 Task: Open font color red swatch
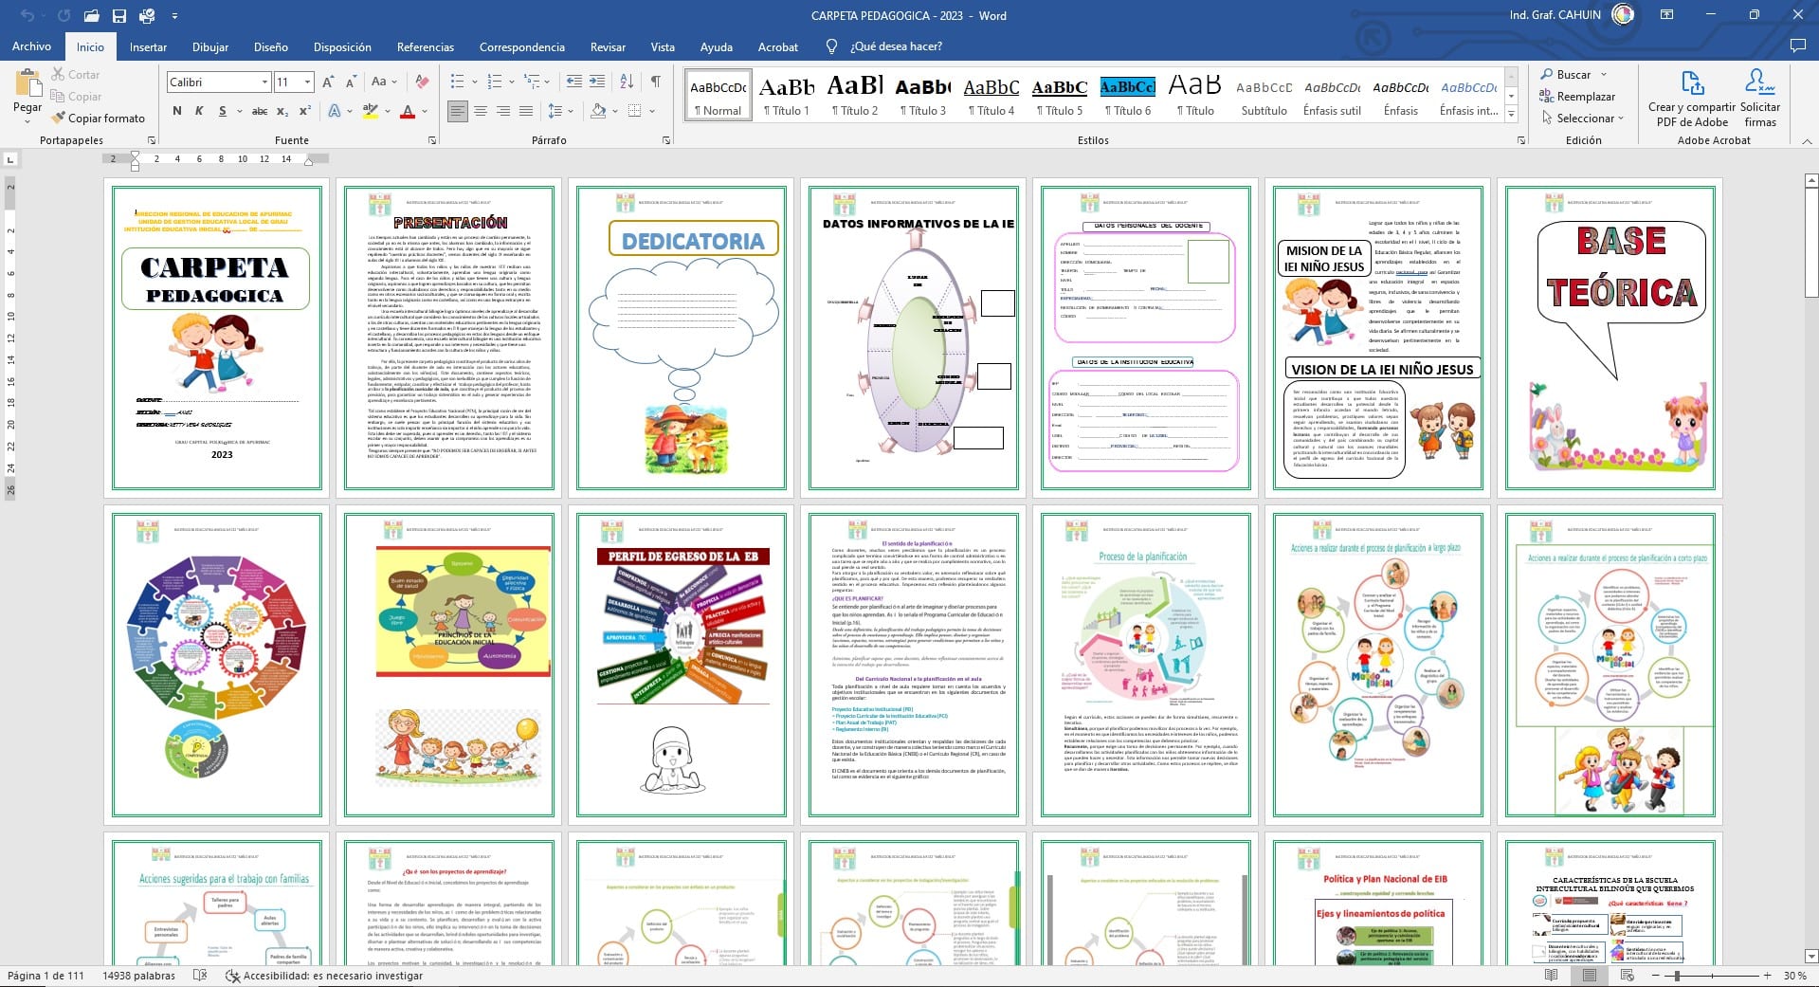pyautogui.click(x=408, y=111)
